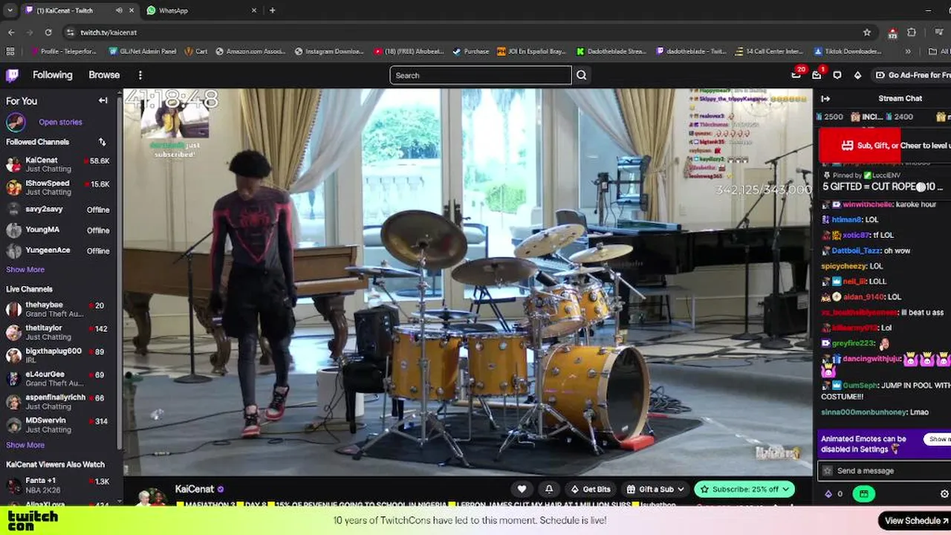Click the magnifying glass search button

click(x=582, y=75)
